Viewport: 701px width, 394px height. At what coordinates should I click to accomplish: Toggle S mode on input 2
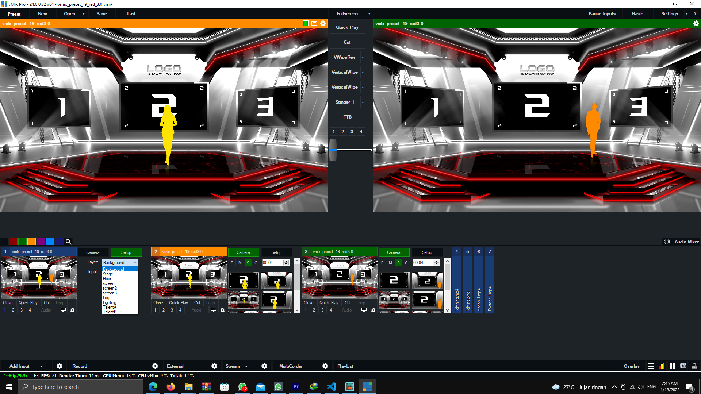pos(248,263)
